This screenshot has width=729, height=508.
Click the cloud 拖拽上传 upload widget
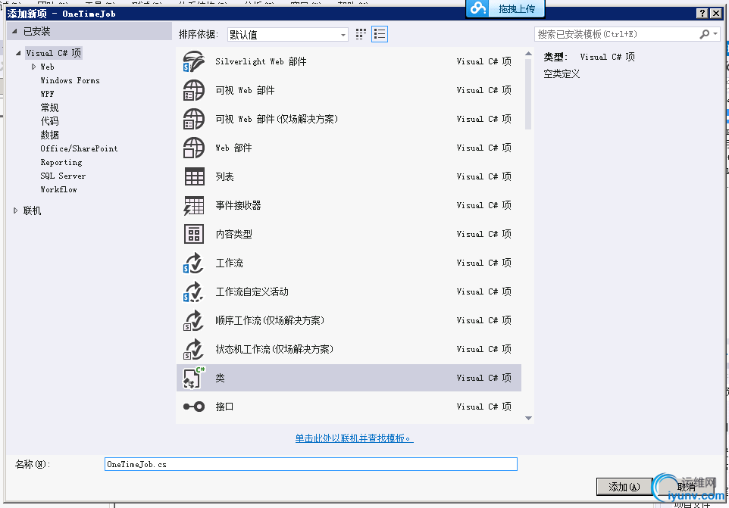(x=505, y=9)
